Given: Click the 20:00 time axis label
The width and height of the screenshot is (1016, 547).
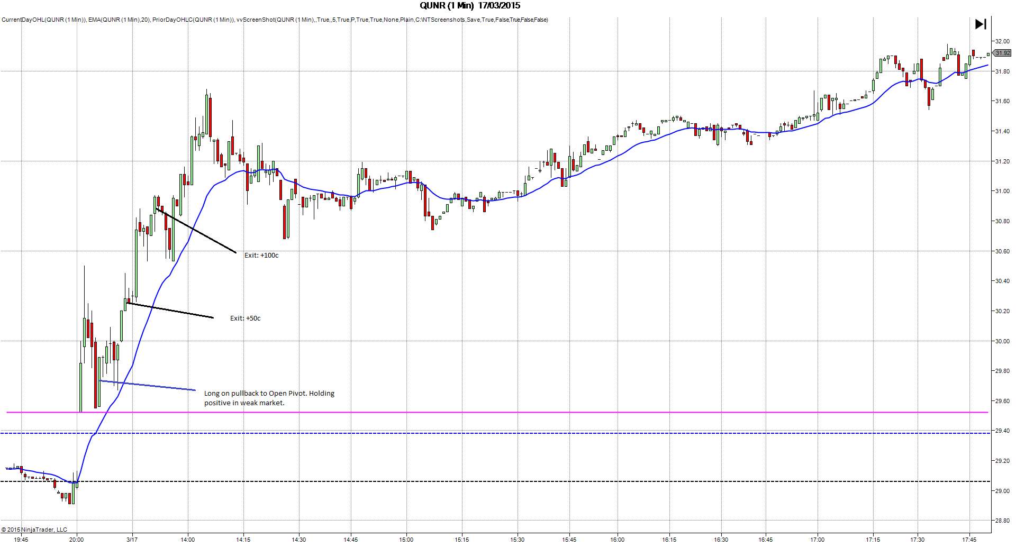Looking at the screenshot, I should coord(76,540).
